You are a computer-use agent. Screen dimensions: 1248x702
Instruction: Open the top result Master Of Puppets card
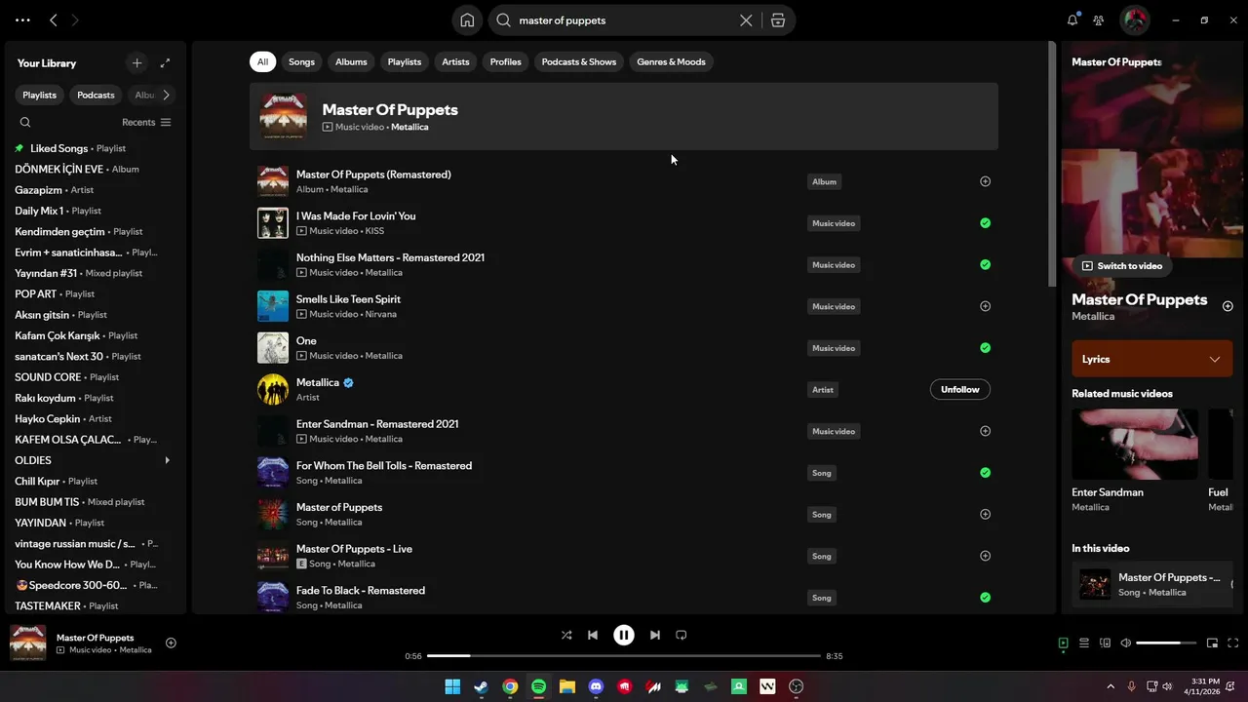tap(624, 116)
